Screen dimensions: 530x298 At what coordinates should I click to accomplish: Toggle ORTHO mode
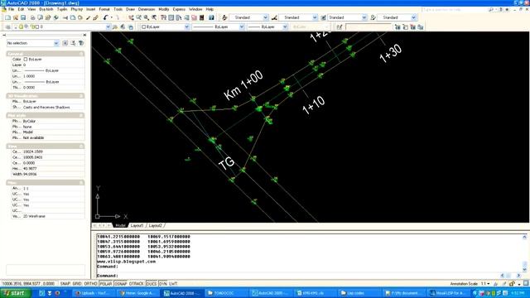(x=90, y=284)
